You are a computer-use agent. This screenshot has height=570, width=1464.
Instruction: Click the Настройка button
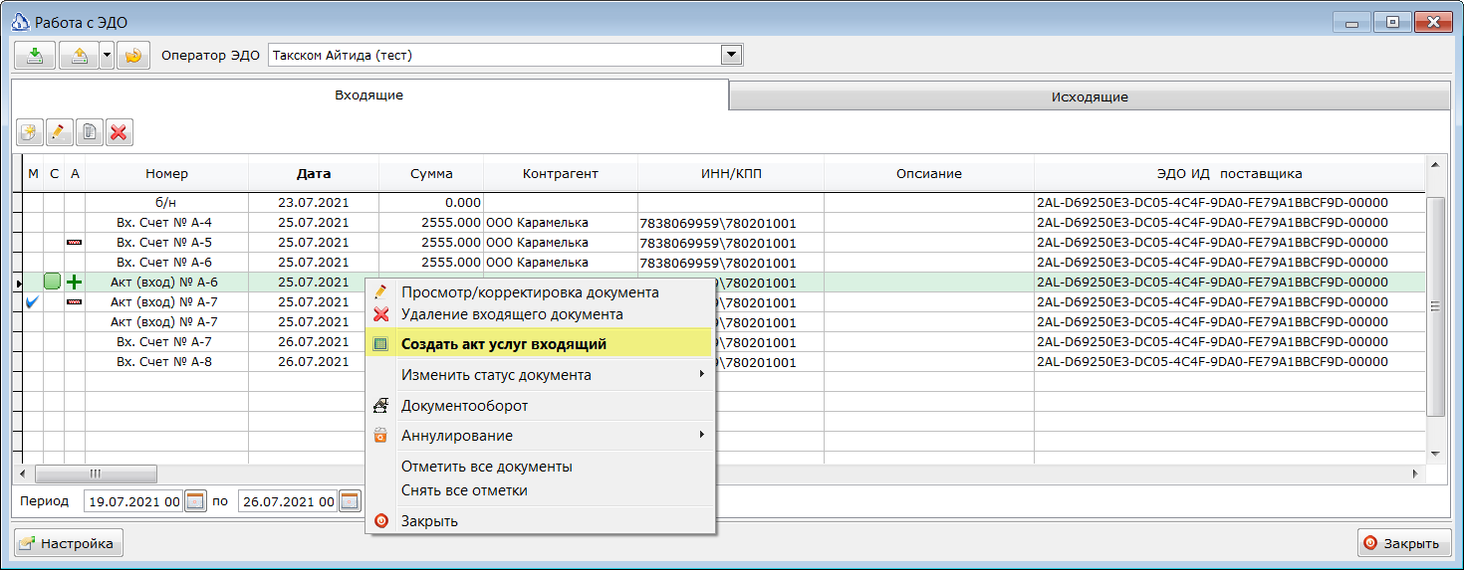[68, 543]
